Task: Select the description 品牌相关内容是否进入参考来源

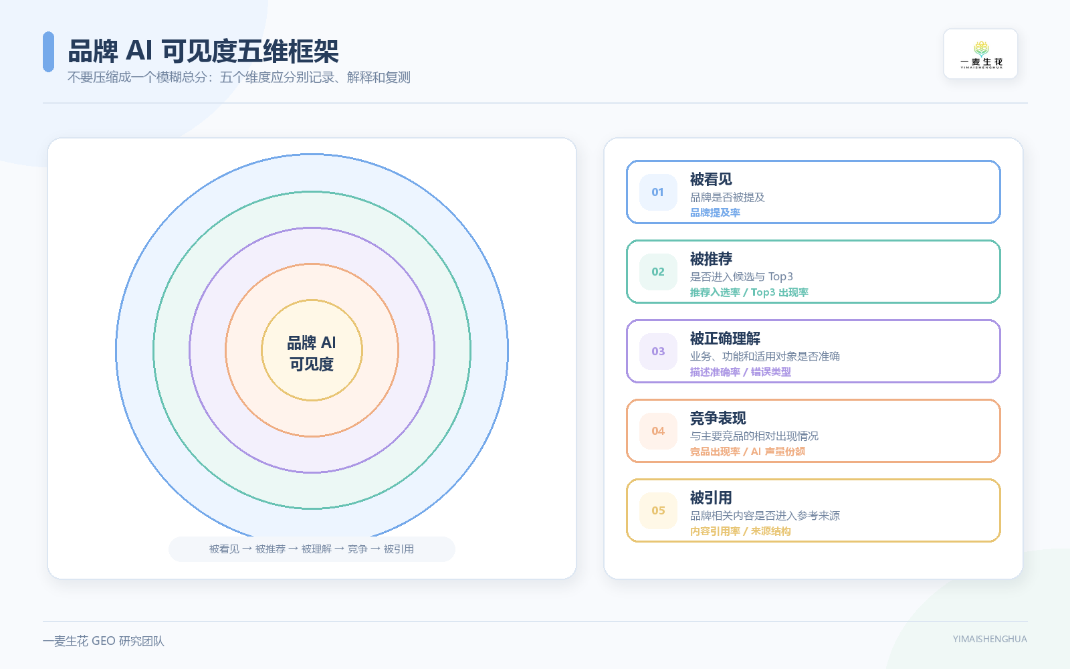Action: [x=765, y=516]
